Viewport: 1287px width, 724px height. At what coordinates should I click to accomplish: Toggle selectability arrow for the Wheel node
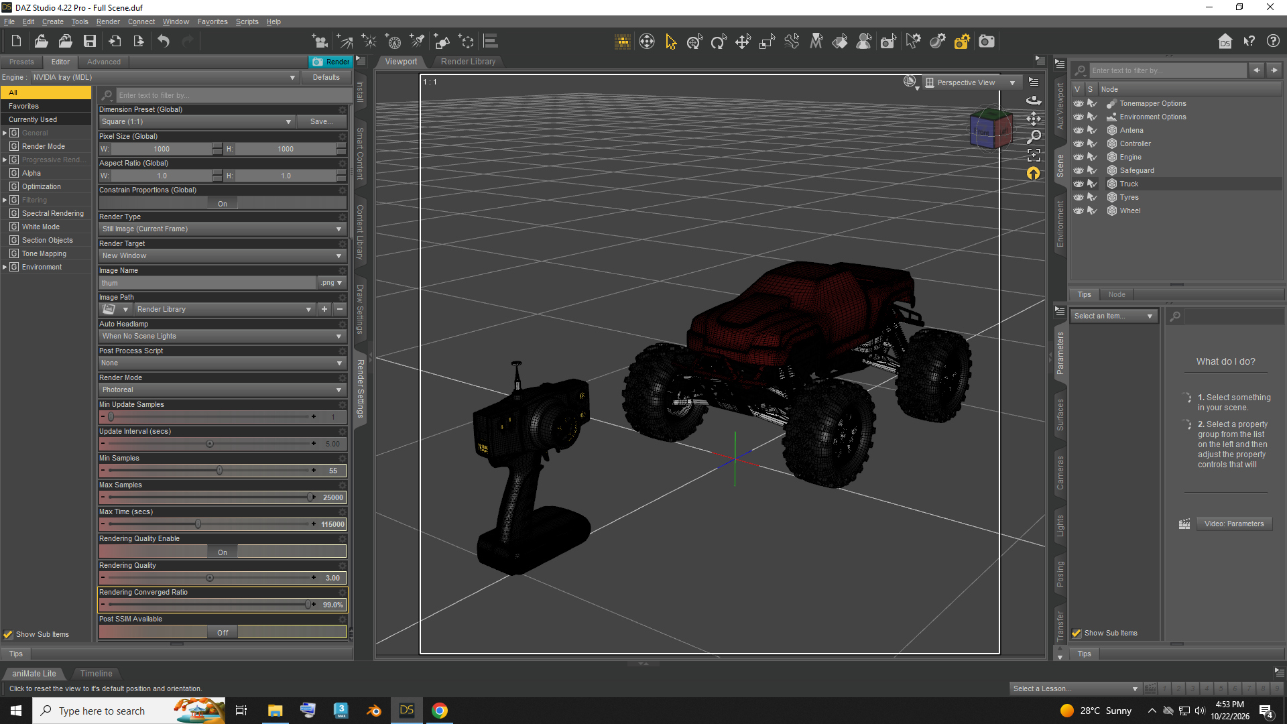[x=1092, y=210]
